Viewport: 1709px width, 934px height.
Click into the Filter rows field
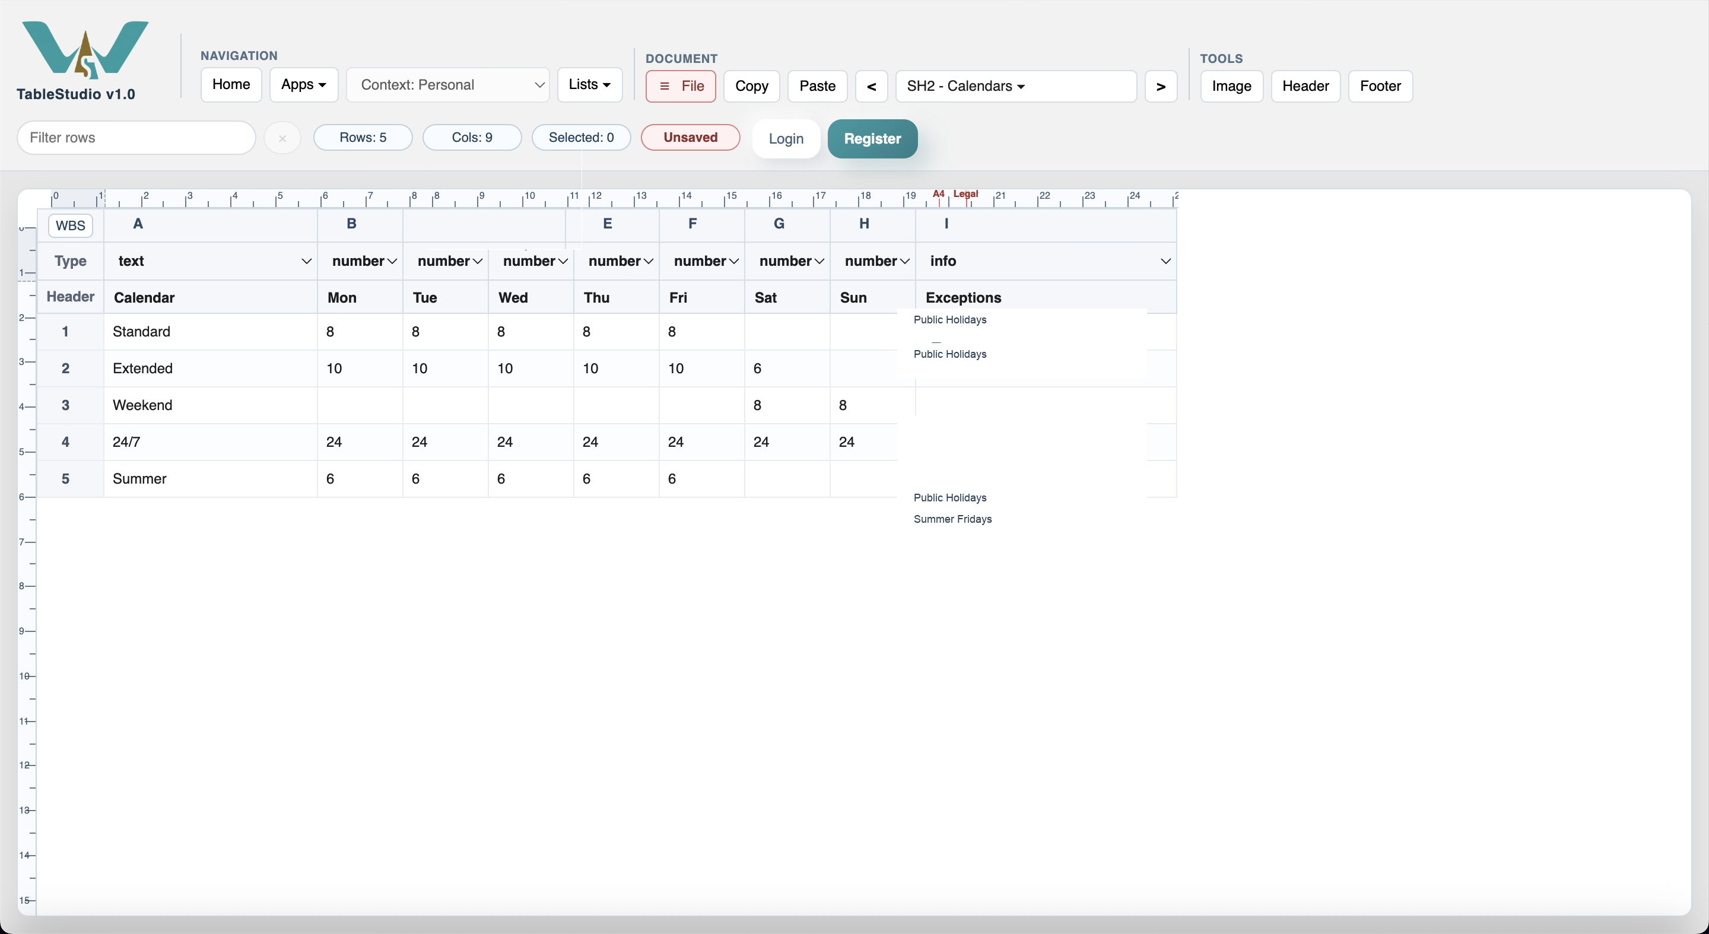(136, 137)
